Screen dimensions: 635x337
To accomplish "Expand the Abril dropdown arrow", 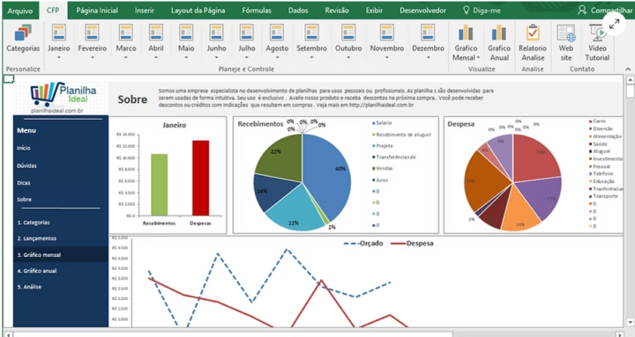I will (x=156, y=58).
